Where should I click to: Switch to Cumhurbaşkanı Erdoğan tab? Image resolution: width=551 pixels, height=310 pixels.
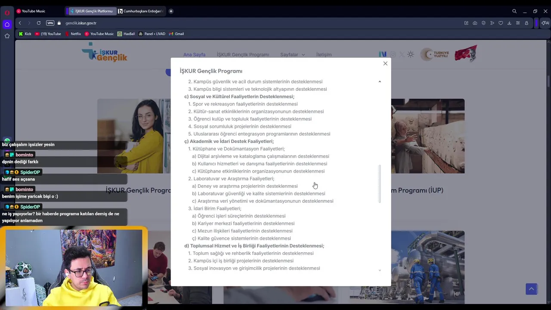140,11
